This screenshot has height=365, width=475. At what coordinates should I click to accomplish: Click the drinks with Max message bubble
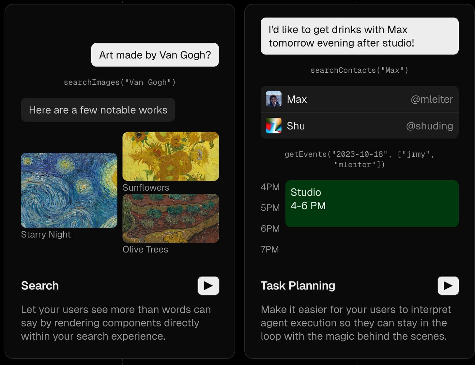point(360,36)
